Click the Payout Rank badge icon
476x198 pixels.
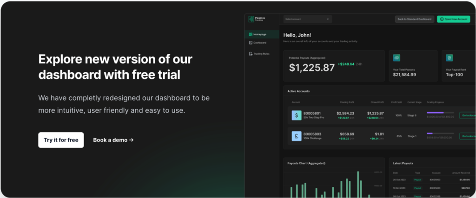click(x=450, y=58)
